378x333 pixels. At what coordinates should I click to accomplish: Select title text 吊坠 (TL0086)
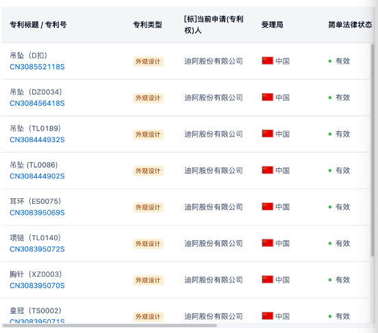(34, 165)
